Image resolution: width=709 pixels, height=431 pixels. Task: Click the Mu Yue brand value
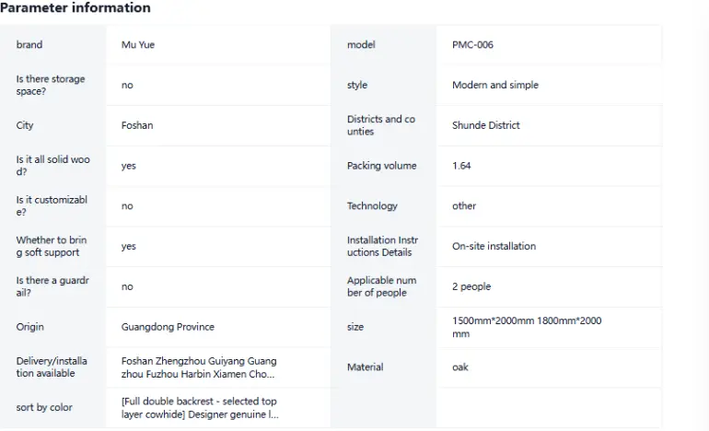click(x=138, y=45)
